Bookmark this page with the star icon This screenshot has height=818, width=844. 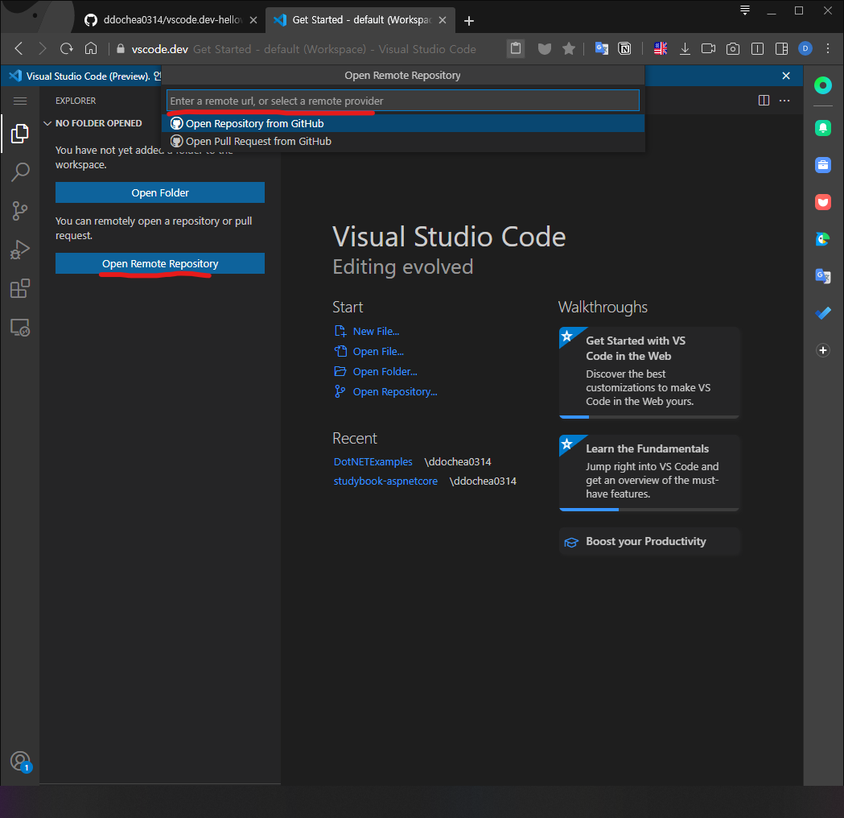pos(568,49)
